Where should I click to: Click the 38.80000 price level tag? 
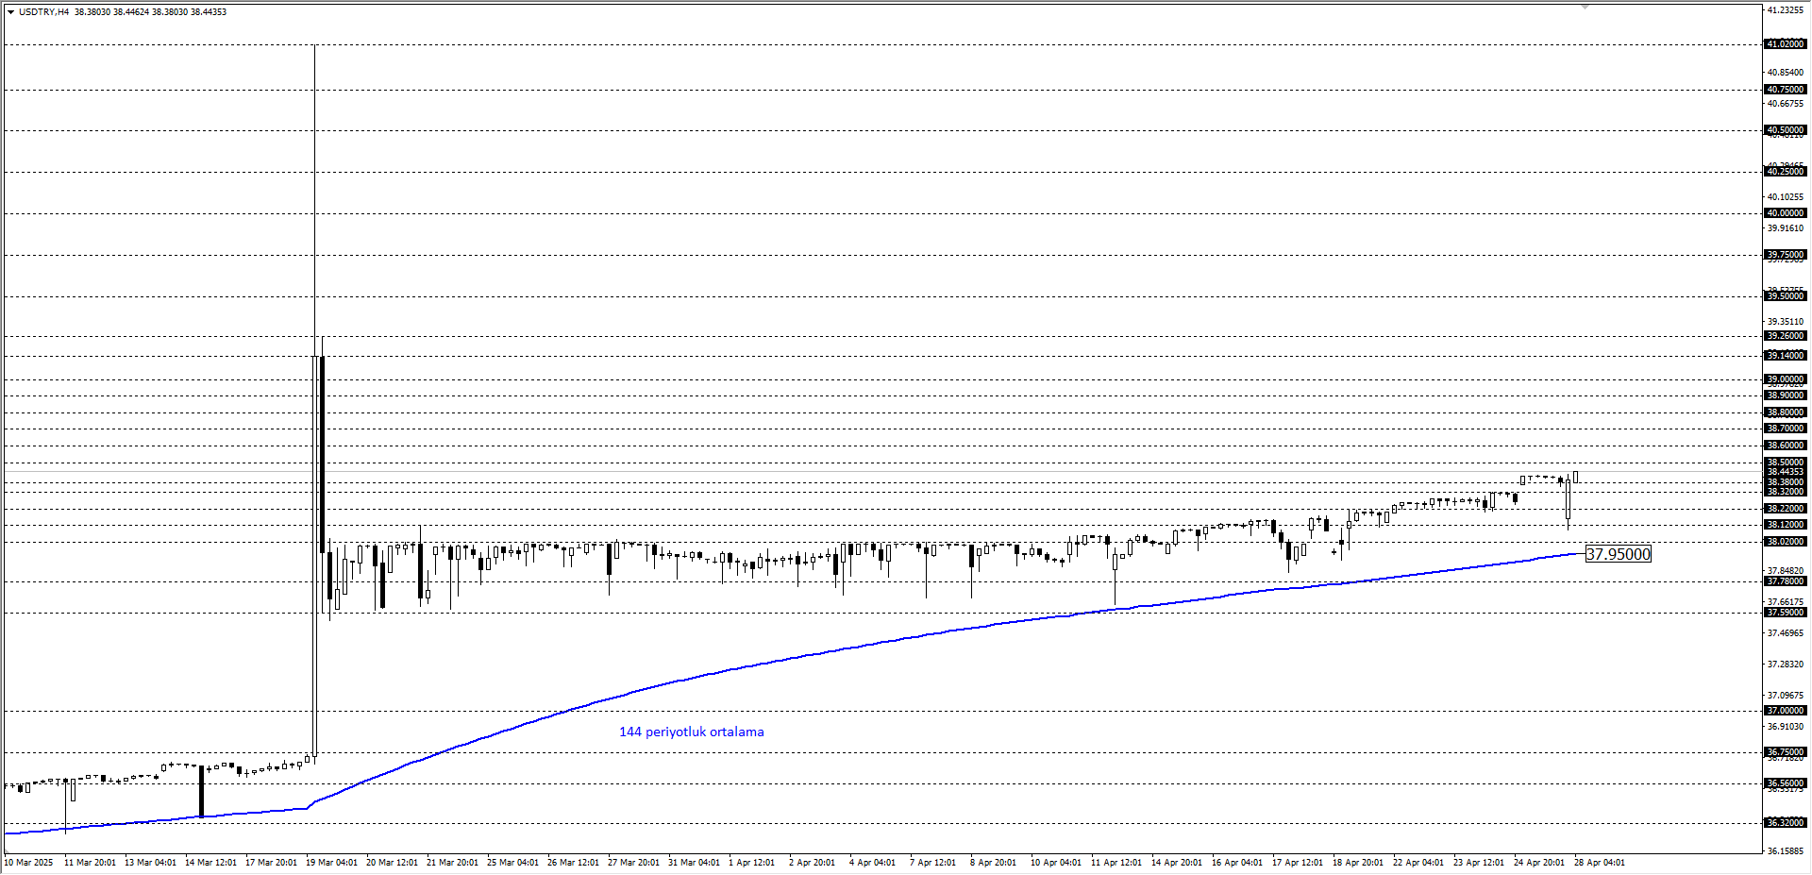pos(1786,412)
